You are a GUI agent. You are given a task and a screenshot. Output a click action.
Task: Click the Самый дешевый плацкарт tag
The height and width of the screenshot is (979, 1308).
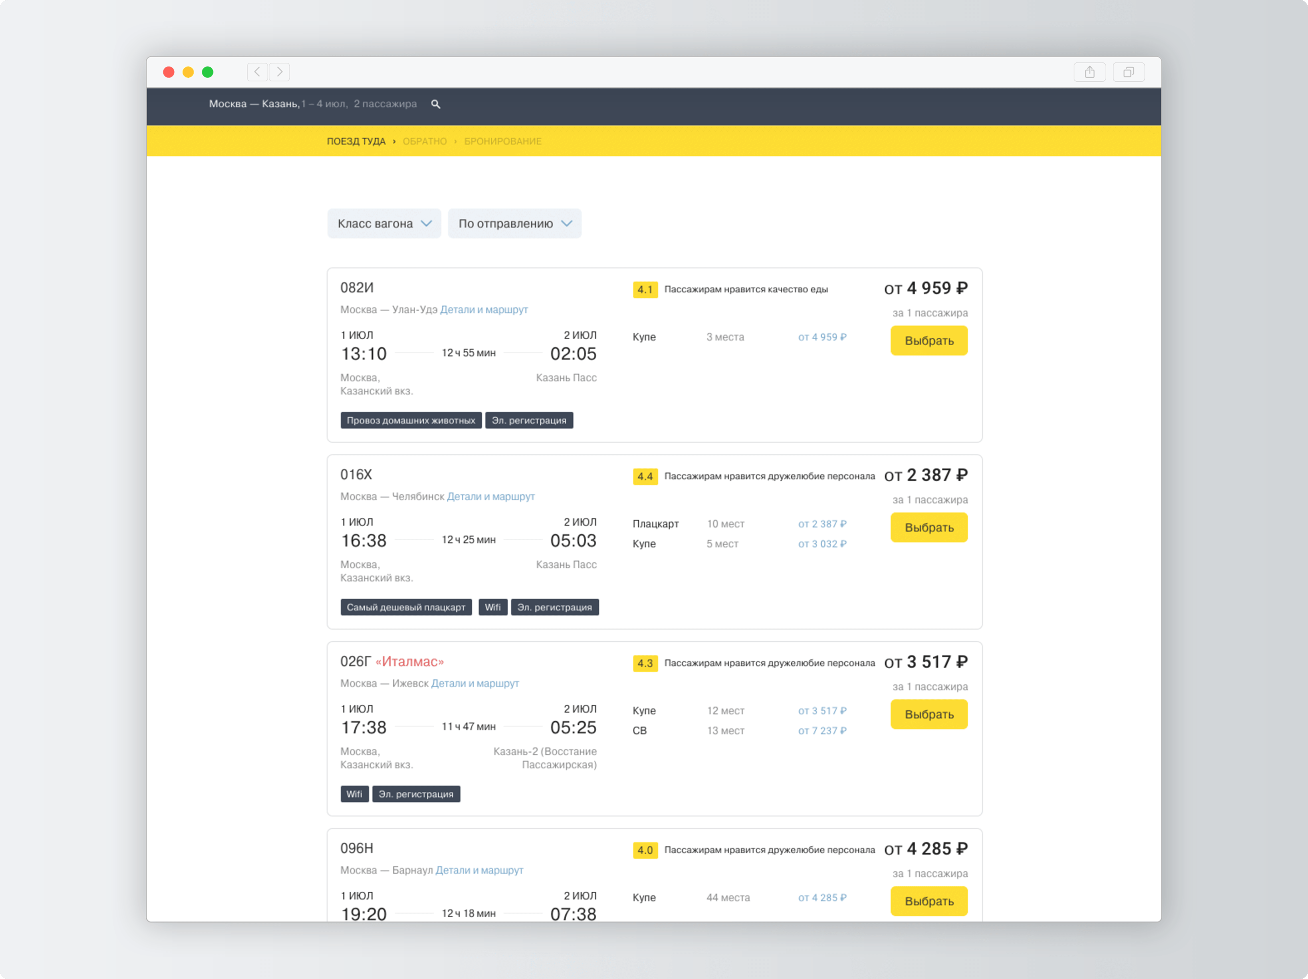click(406, 607)
